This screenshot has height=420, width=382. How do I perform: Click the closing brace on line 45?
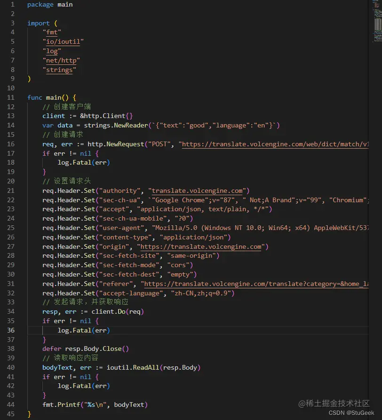pyautogui.click(x=29, y=414)
